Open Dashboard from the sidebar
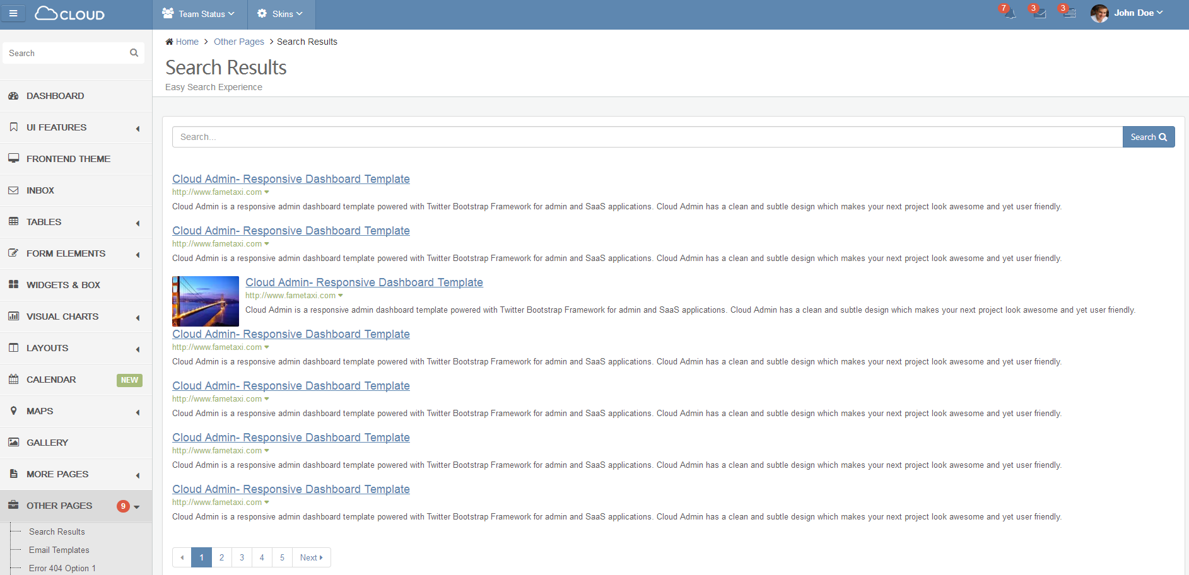This screenshot has width=1189, height=575. click(76, 96)
